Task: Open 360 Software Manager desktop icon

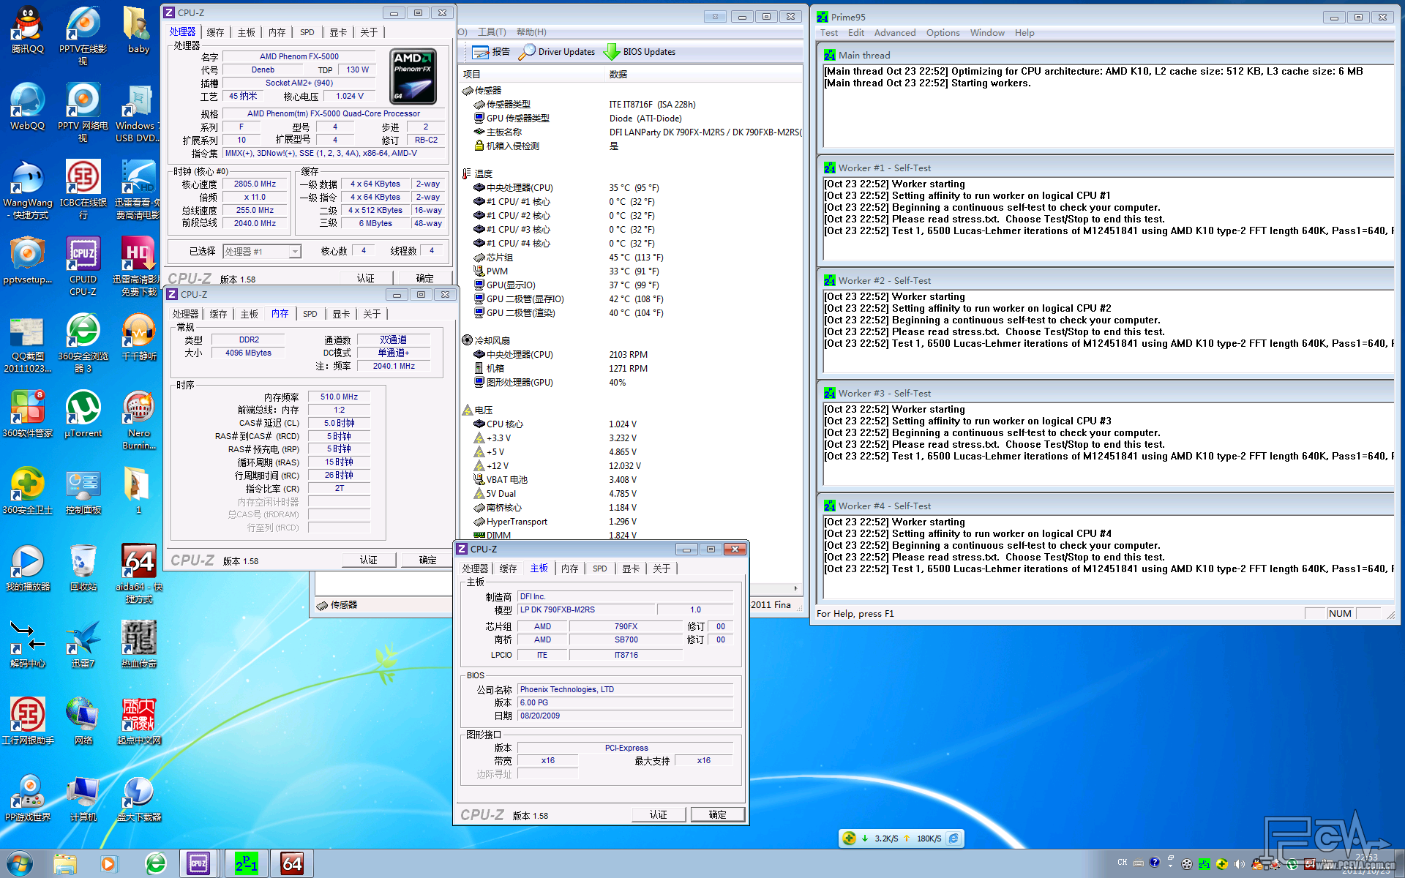Action: pyautogui.click(x=28, y=414)
